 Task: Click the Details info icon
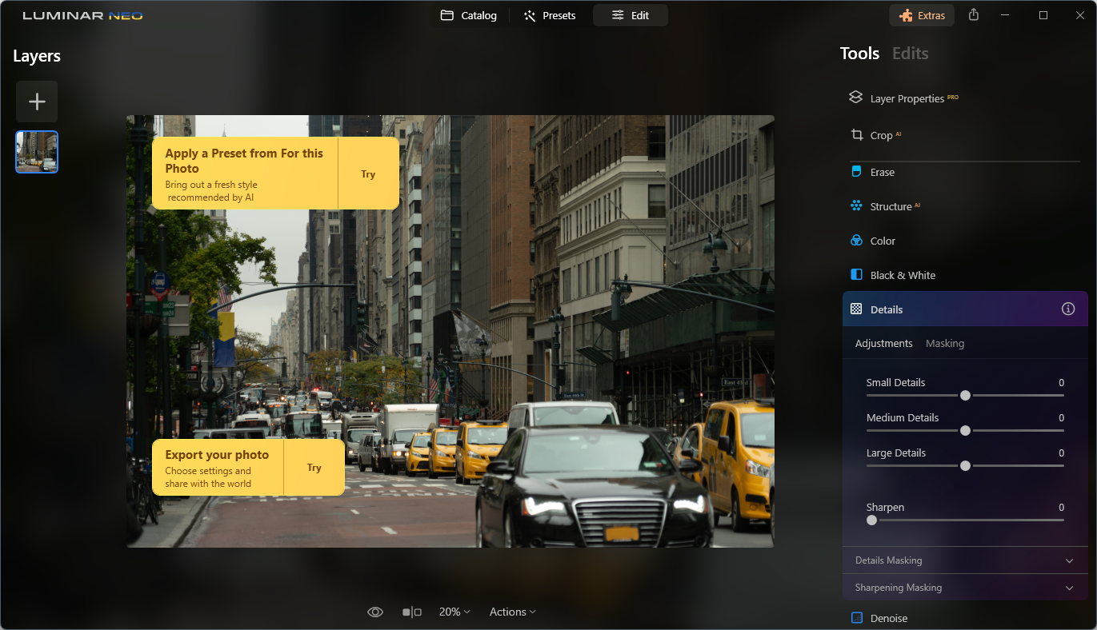[1068, 309]
